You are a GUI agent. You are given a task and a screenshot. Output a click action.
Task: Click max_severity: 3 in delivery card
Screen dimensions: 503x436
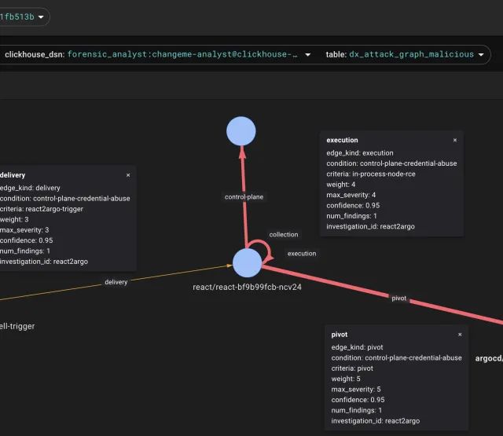pyautogui.click(x=24, y=230)
